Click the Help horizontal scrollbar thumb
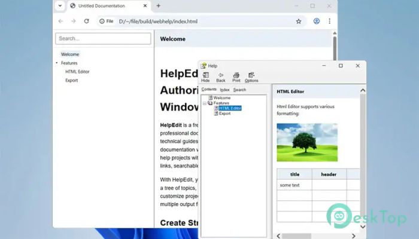419x239 pixels. (297, 236)
